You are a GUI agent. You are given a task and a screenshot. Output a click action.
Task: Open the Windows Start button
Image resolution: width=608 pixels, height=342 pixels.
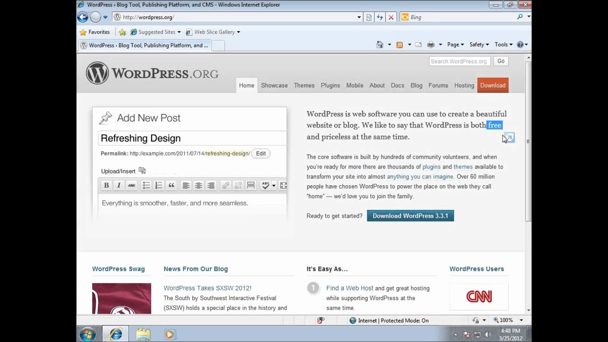pos(87,334)
